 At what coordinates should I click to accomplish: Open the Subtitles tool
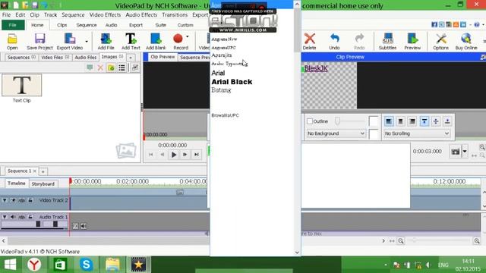pyautogui.click(x=387, y=42)
